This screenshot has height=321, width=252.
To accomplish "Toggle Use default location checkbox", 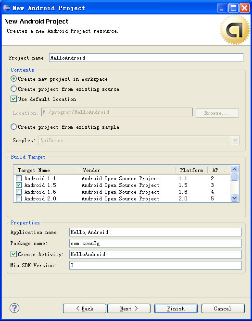I will coord(13,99).
